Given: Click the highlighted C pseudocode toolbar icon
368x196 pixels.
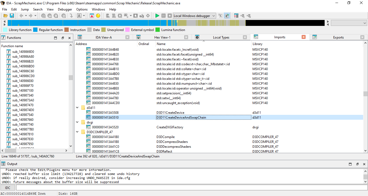Looking at the screenshot, I should (x=227, y=16).
